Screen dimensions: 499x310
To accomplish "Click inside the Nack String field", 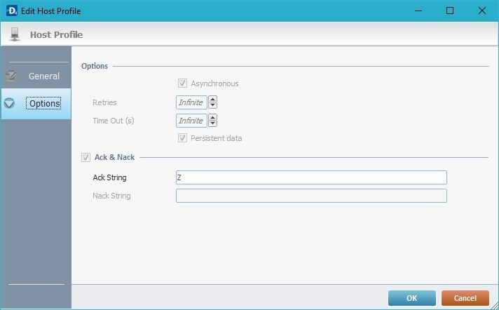I will (x=311, y=196).
